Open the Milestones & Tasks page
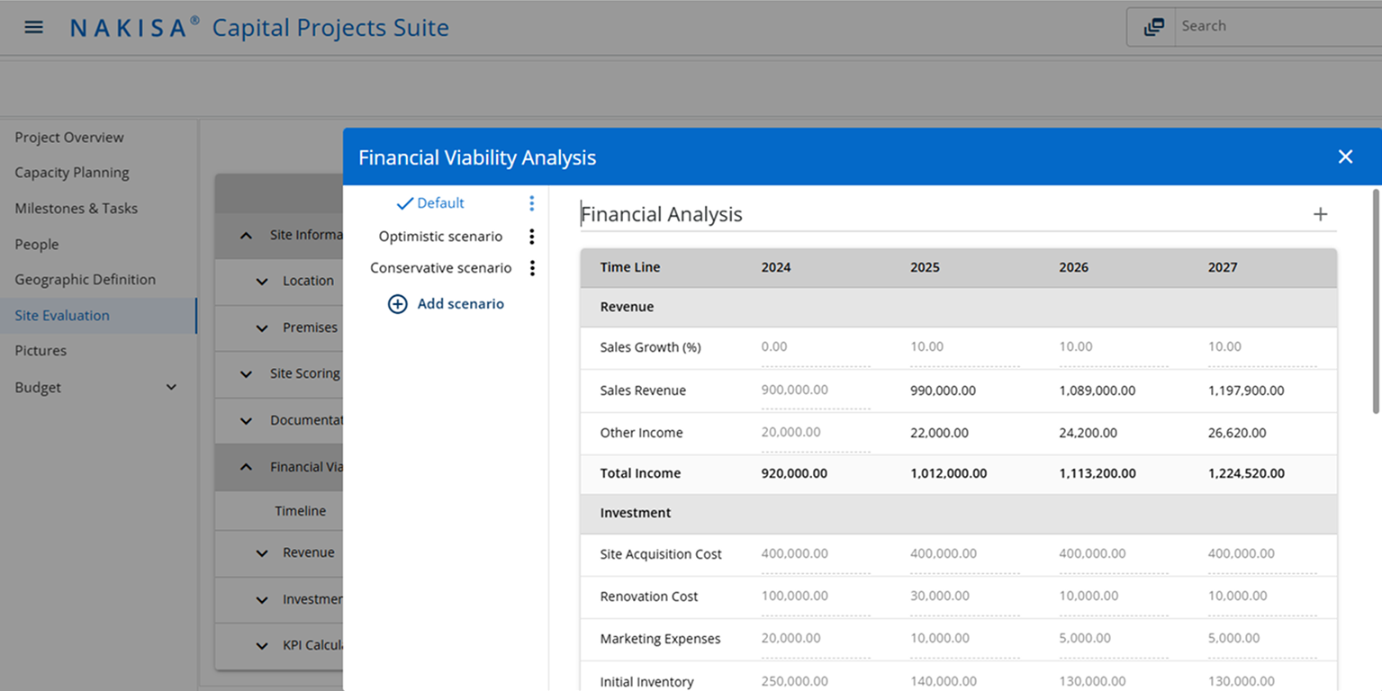Image resolution: width=1382 pixels, height=691 pixels. point(77,208)
